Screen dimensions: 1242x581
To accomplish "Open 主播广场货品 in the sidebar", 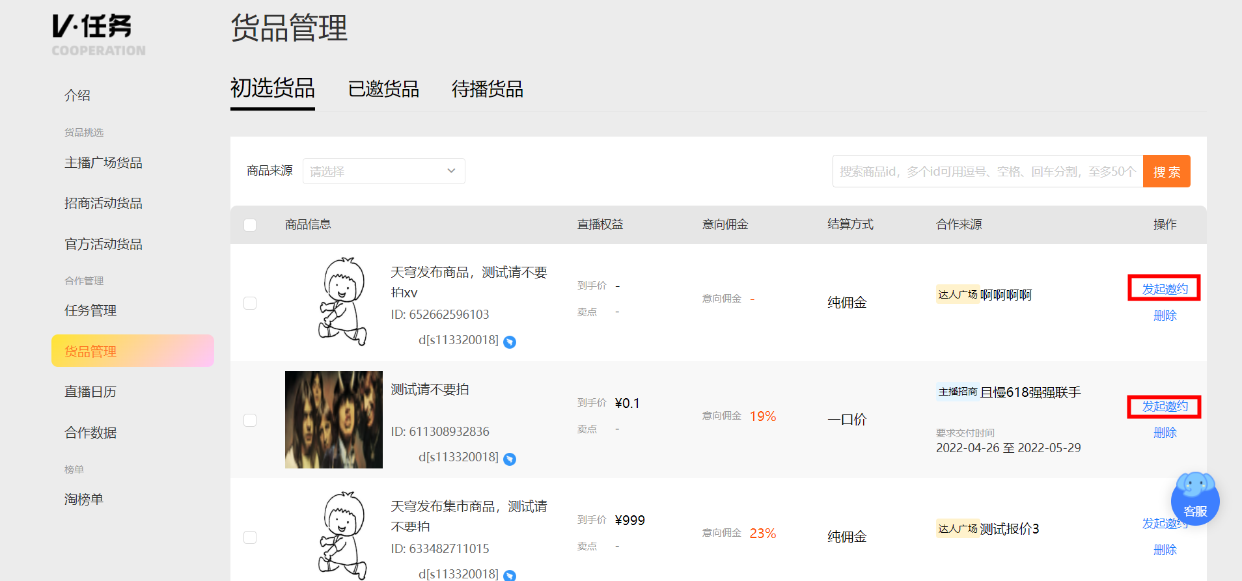I will (103, 163).
